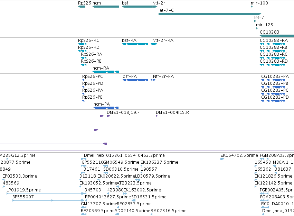Click the AT23223.5prime EST arrowhead

coord(117,187)
